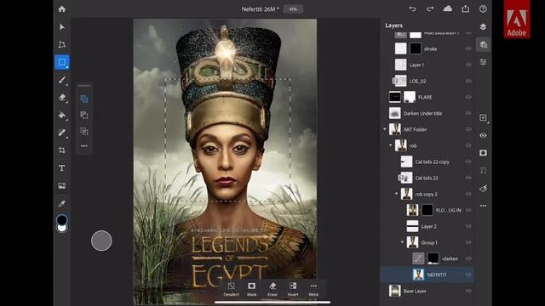Open the 41% zoom level control

[293, 9]
